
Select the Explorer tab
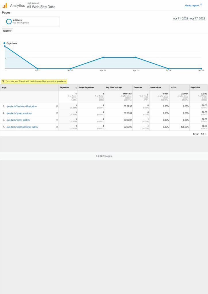[x=7, y=31]
